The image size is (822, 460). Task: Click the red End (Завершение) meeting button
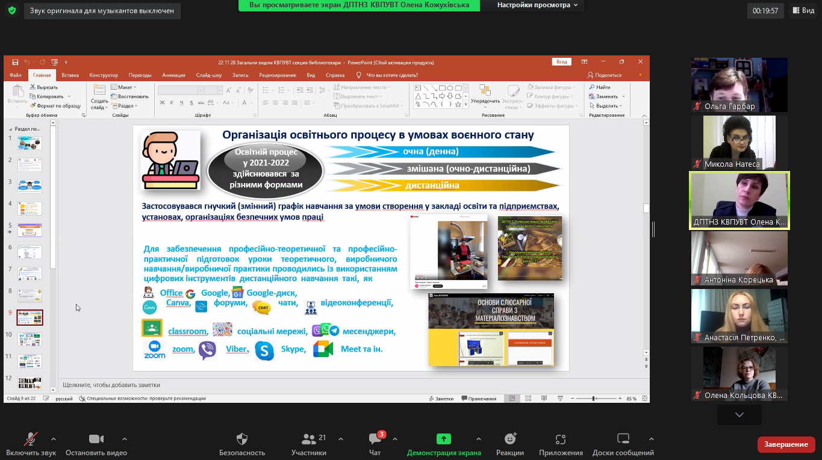coord(786,444)
